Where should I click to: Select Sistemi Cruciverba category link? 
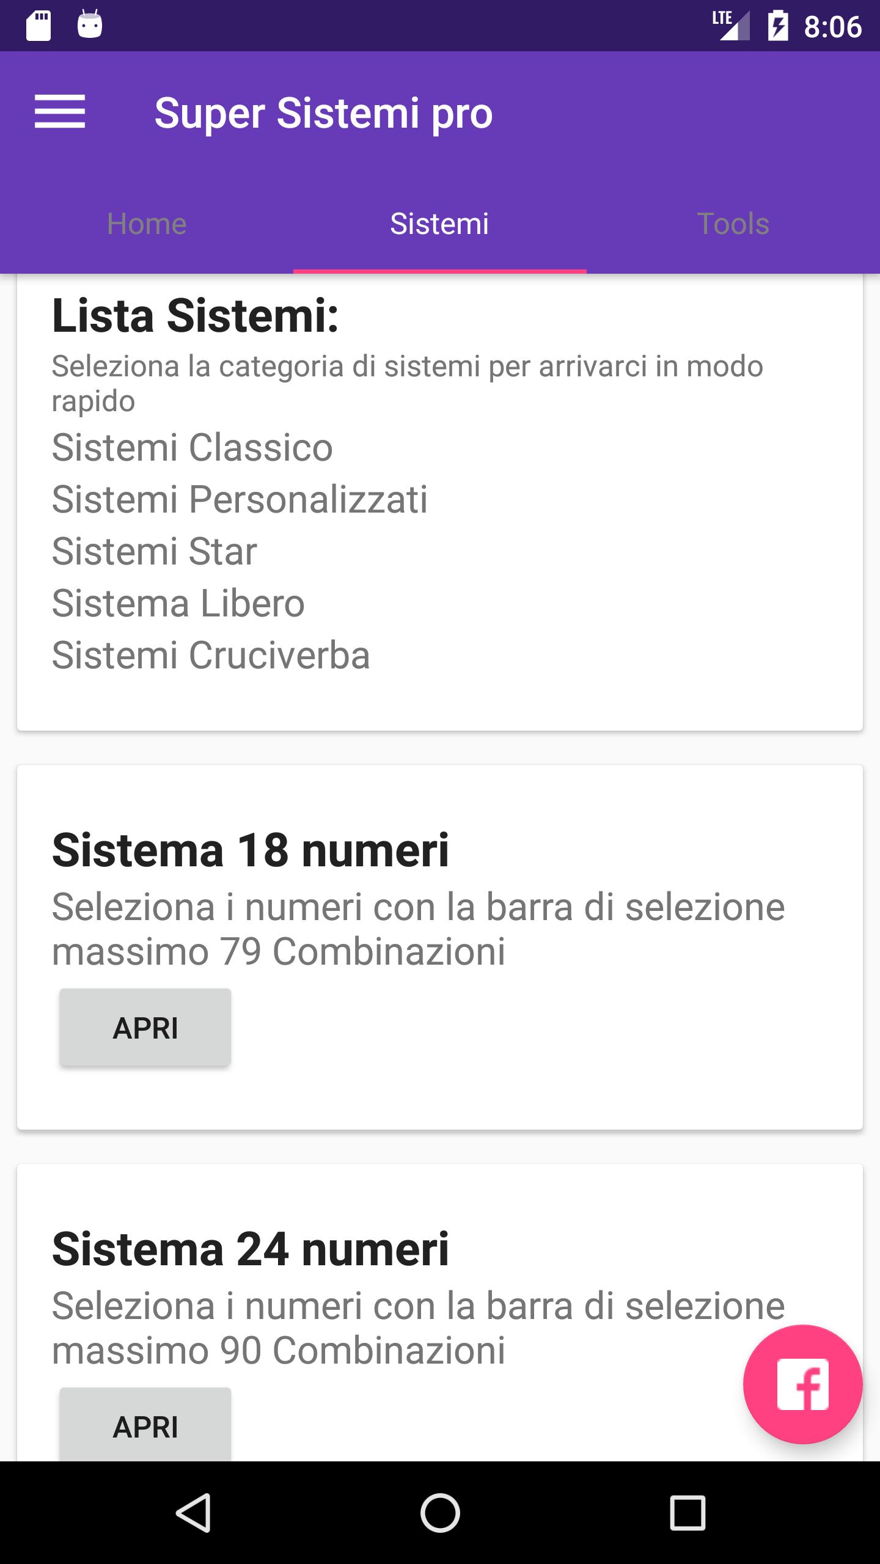211,655
